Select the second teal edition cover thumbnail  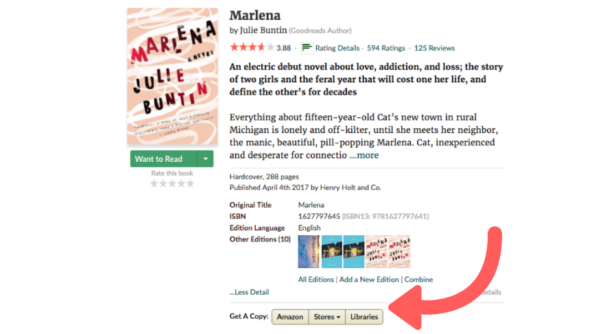pos(354,252)
